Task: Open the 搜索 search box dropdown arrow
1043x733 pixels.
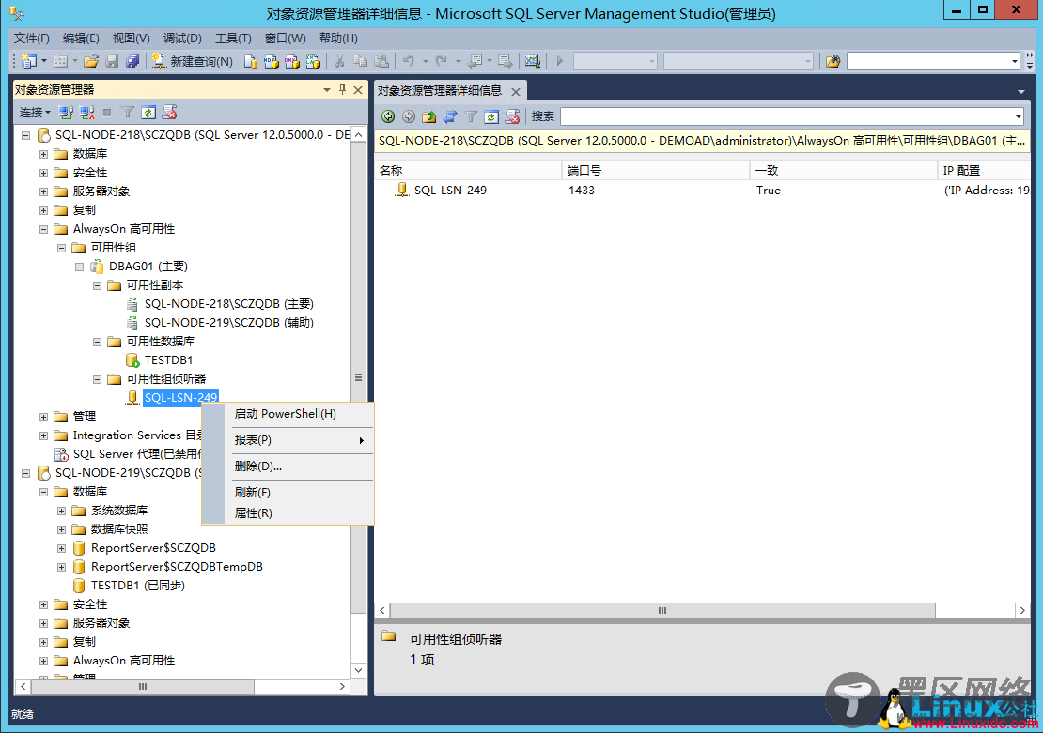Action: [x=1019, y=116]
